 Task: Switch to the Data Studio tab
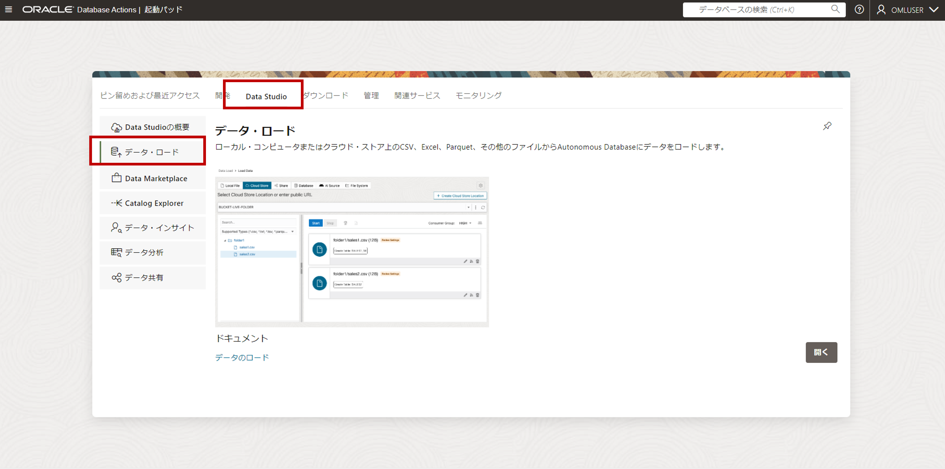(x=266, y=96)
